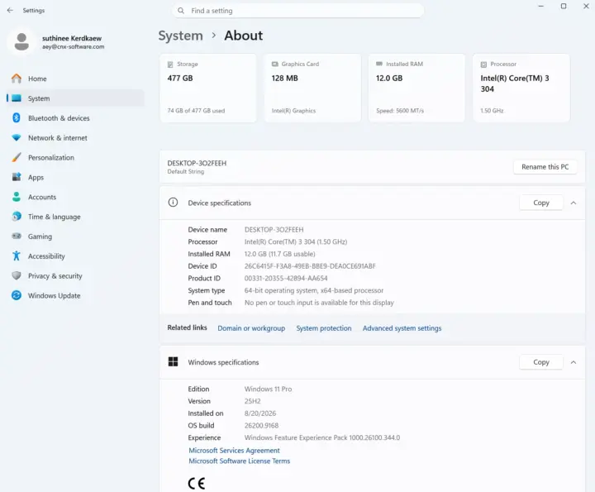
Task: Open Gaming settings
Action: tap(75, 236)
